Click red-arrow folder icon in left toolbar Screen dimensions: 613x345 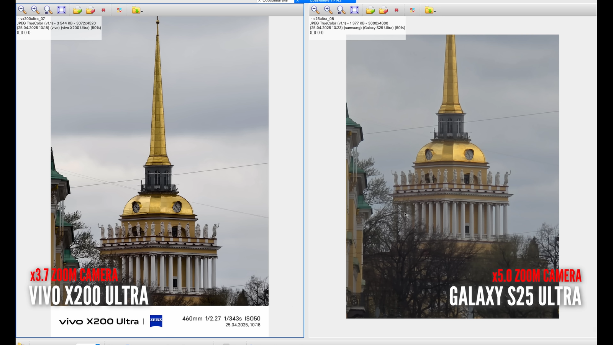[x=90, y=10]
